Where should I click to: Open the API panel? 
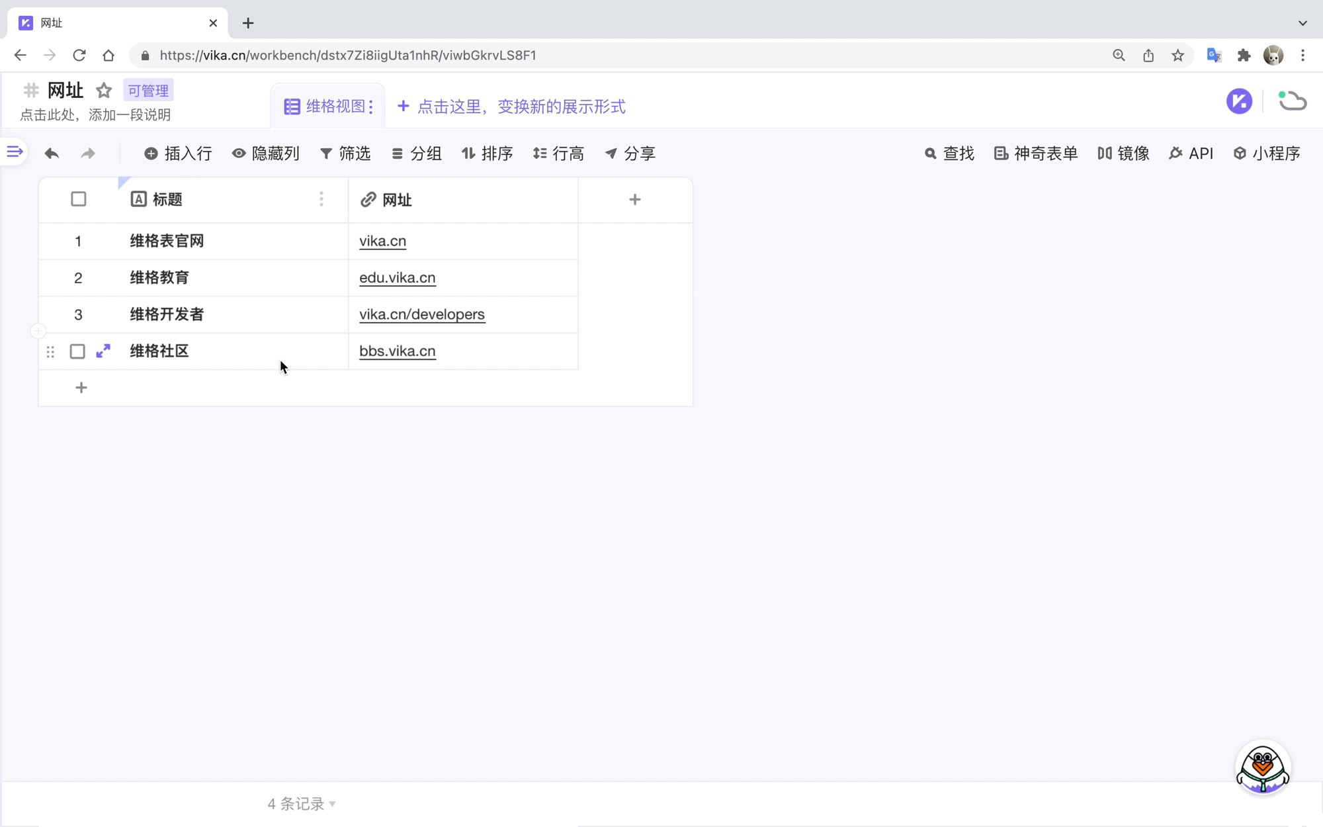1191,153
